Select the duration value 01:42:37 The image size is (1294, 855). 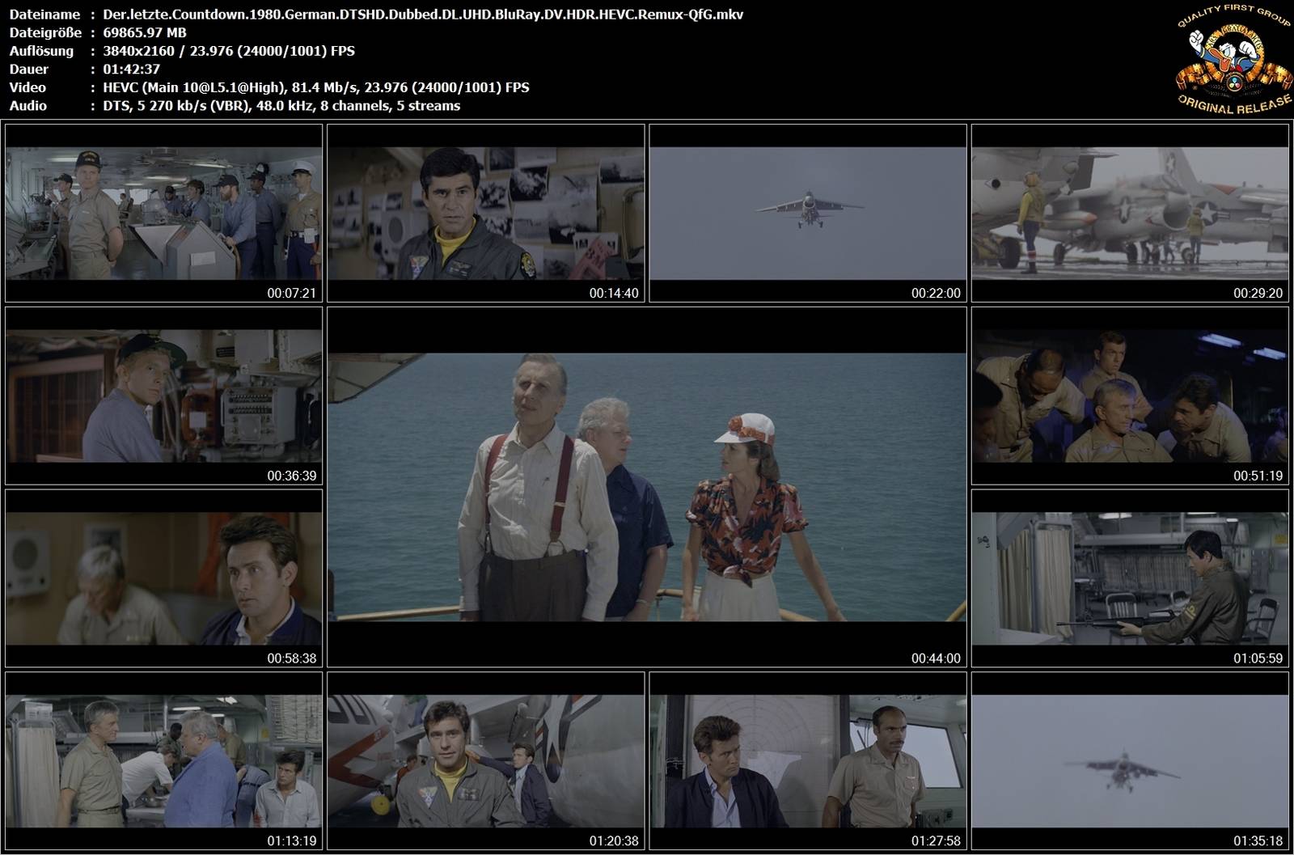131,69
